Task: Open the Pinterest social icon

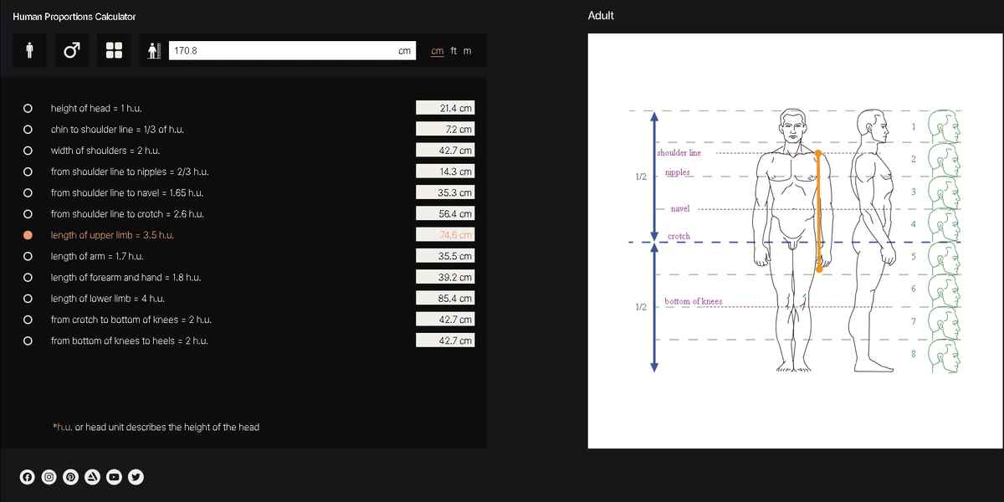Action: [71, 477]
